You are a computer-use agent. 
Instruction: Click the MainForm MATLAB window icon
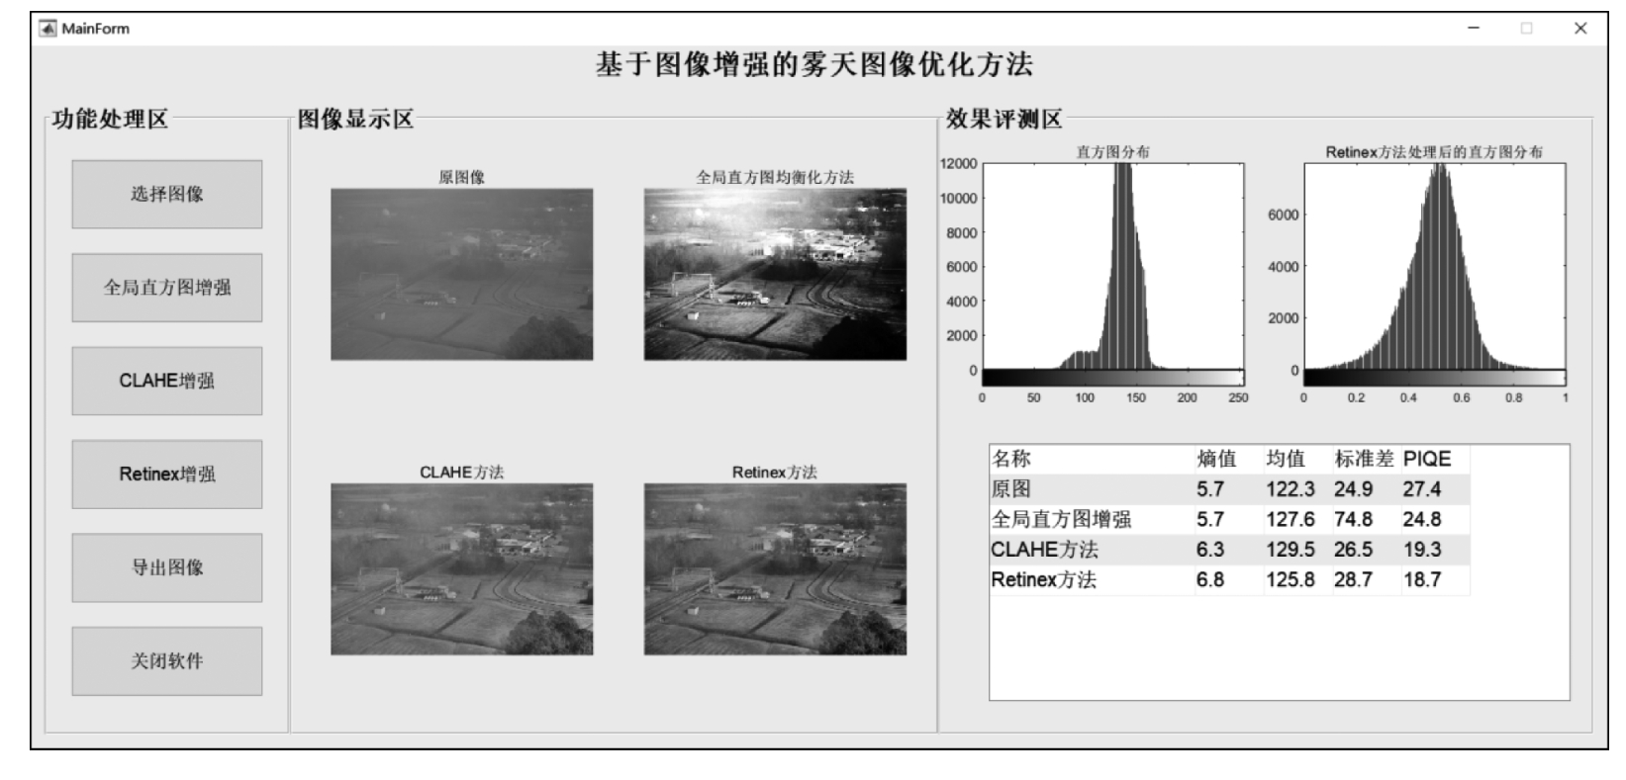coord(48,28)
